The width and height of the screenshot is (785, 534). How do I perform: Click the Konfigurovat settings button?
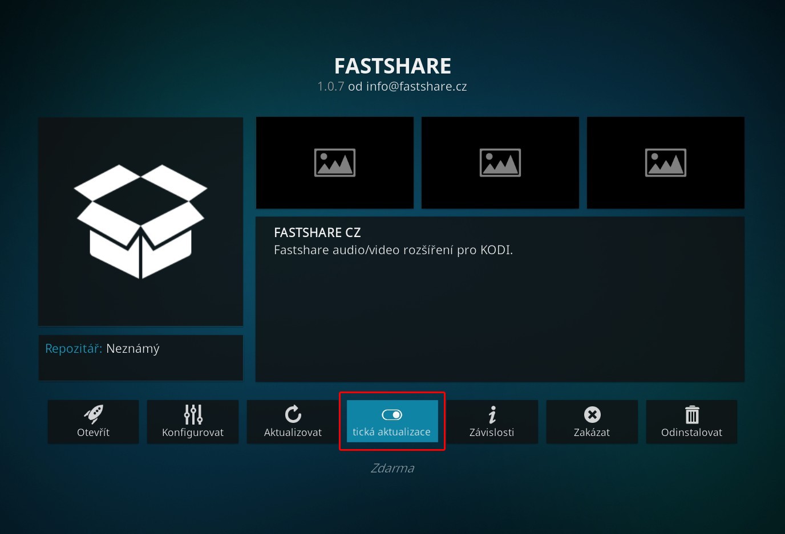[x=193, y=422]
